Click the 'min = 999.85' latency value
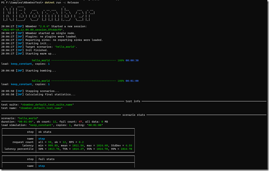Viewport: 269px width, 171px height. 48,146
